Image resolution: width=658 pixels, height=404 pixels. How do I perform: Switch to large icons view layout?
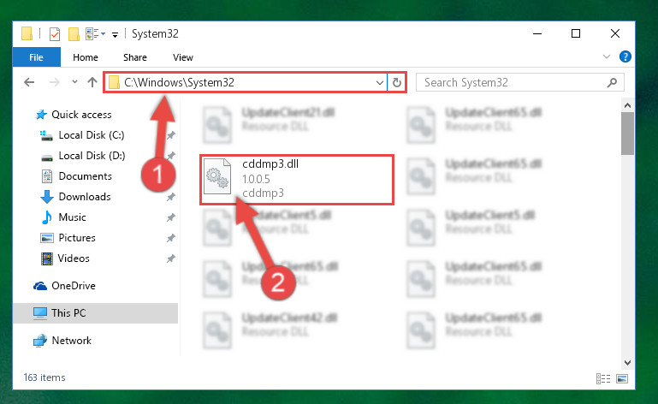(x=622, y=378)
